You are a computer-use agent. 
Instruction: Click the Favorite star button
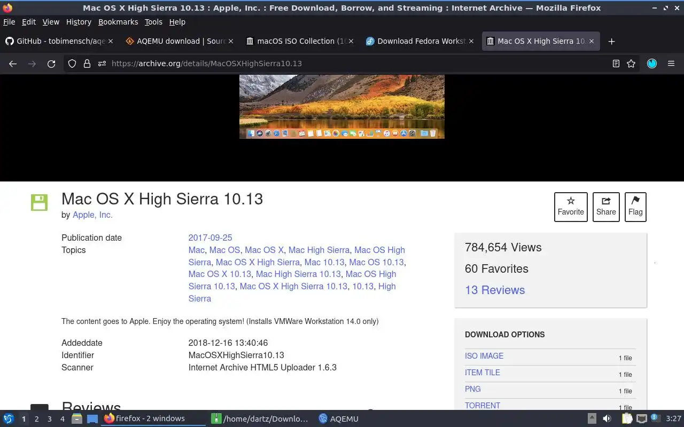571,207
